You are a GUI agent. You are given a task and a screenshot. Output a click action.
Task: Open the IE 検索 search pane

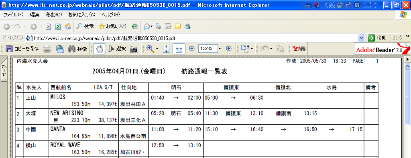coord(85,26)
